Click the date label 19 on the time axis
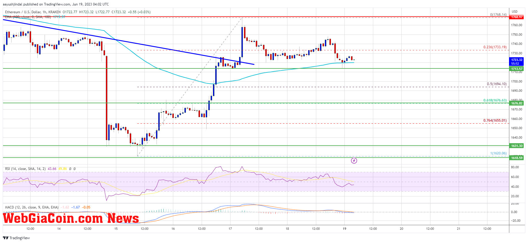The height and width of the screenshot is (243, 528). 344,229
